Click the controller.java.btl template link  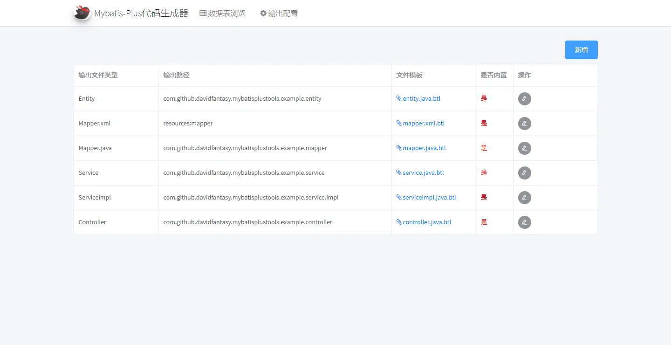[x=426, y=222]
